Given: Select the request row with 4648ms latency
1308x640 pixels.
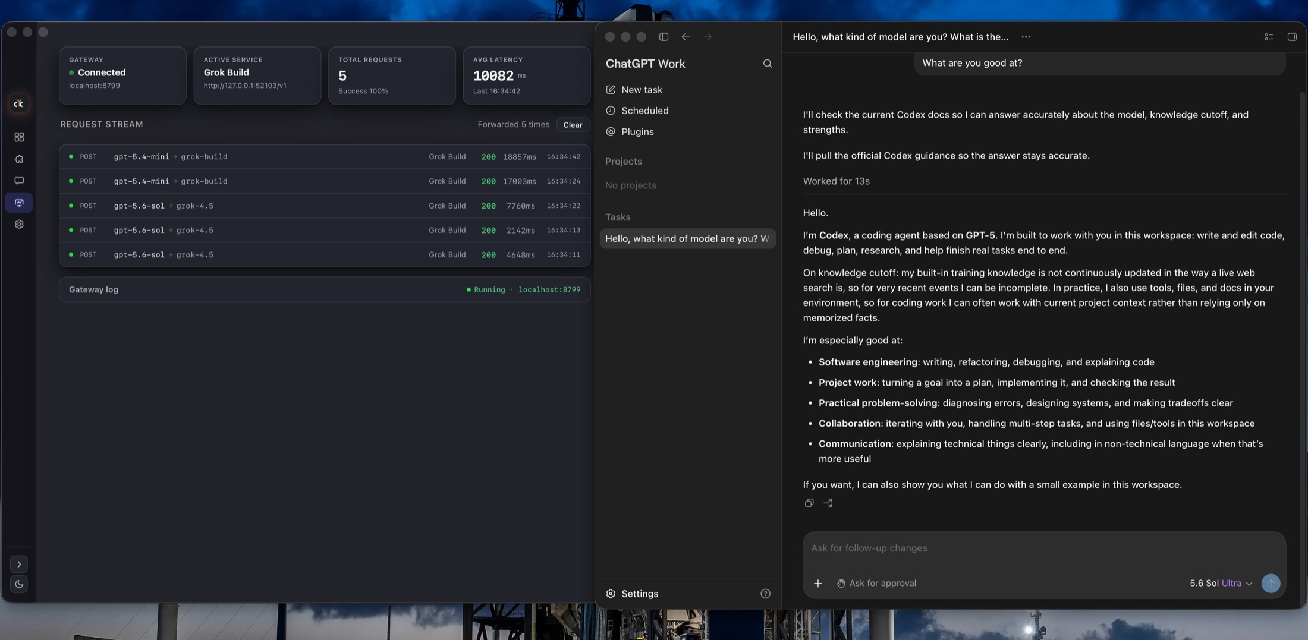Looking at the screenshot, I should click(x=325, y=254).
